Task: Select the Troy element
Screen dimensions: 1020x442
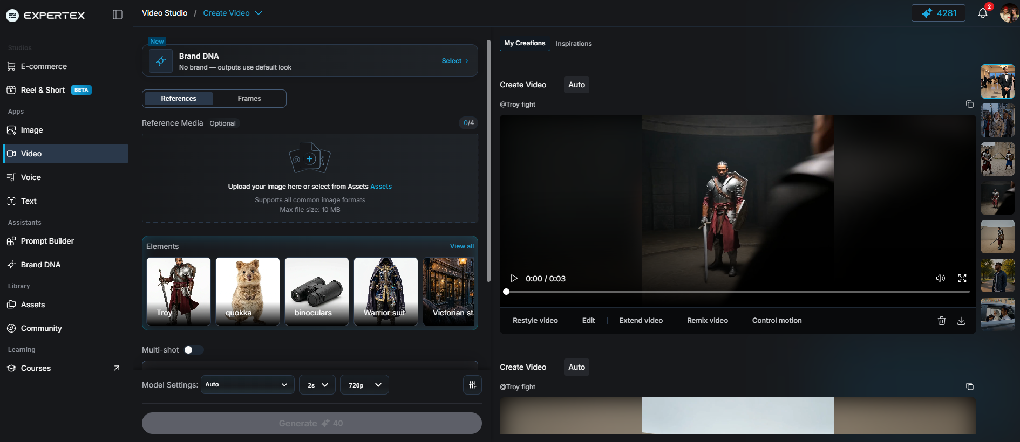Action: (179, 292)
